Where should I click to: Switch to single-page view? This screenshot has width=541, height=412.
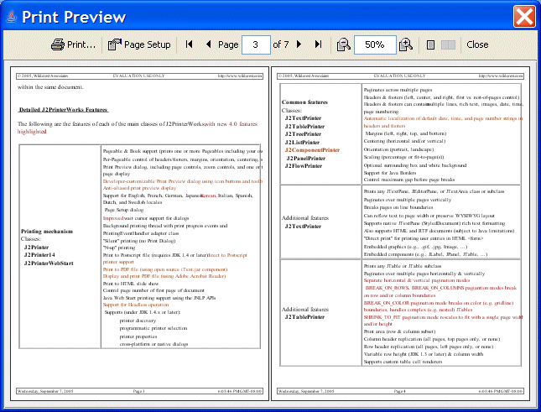tap(430, 44)
